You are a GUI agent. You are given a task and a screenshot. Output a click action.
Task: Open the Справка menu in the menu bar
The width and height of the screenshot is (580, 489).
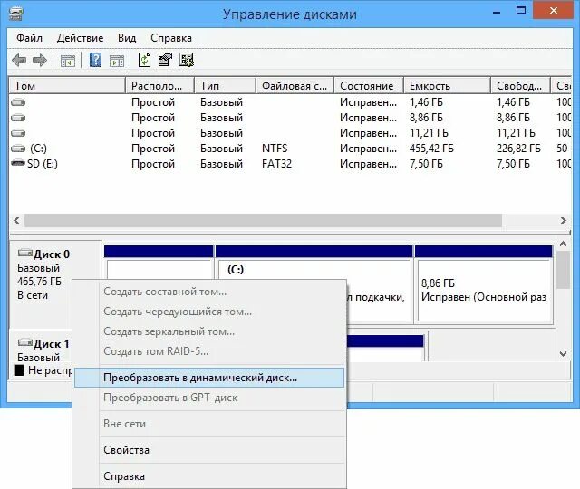[171, 38]
